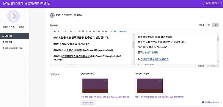Open the 영상 업로드 유의사항 notice link
Screen dimensions: 223x107
[x=212, y=102]
